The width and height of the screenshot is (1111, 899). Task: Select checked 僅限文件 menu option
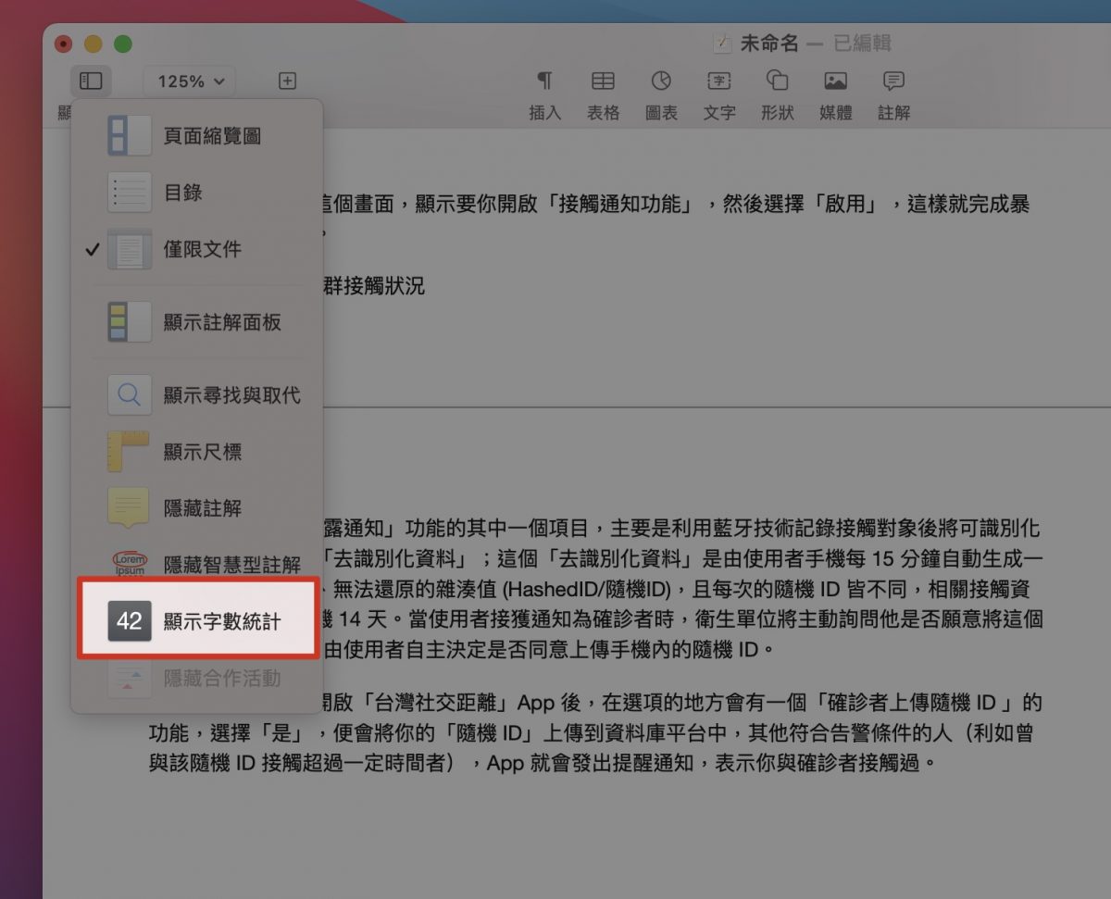[x=197, y=249]
